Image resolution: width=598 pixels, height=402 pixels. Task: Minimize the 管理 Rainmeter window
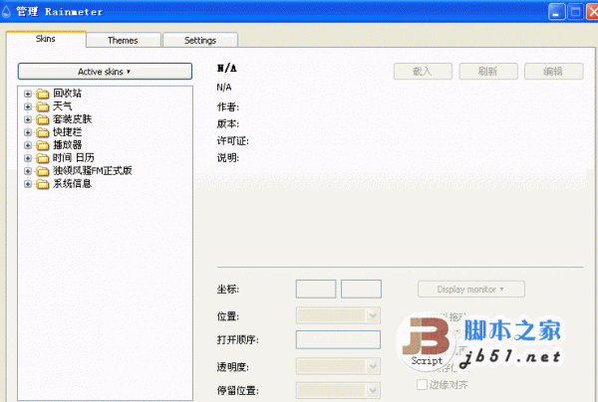pos(556,12)
